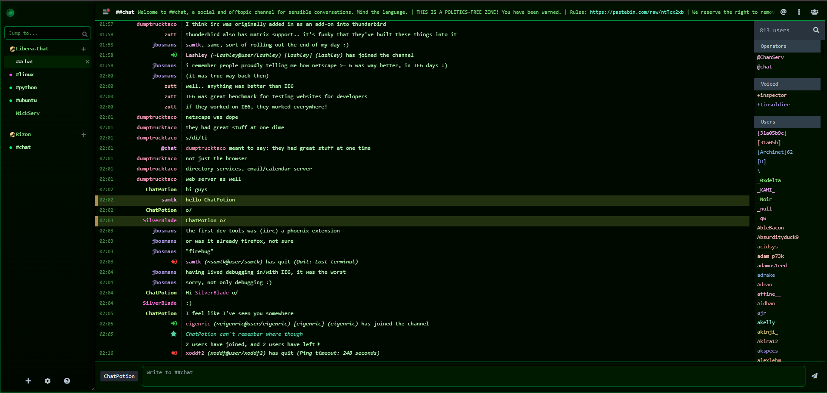The height and width of the screenshot is (393, 827).
Task: Click @chat in the operators list
Action: [765, 67]
